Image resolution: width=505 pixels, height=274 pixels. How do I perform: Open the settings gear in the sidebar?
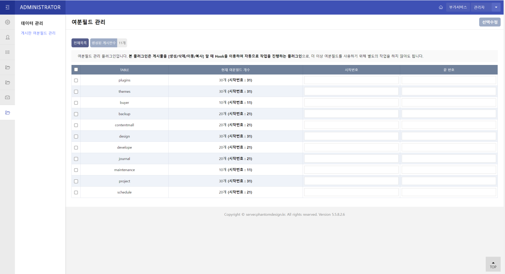coord(8,22)
